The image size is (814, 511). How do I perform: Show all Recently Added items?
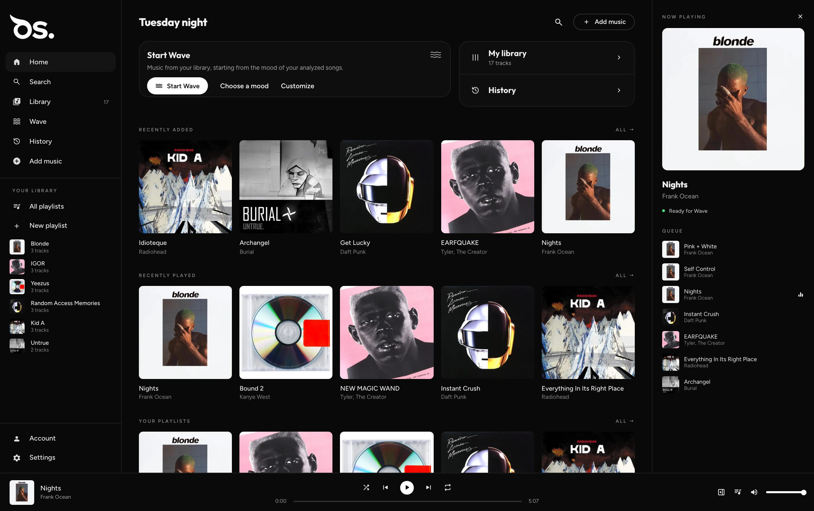[x=625, y=130]
